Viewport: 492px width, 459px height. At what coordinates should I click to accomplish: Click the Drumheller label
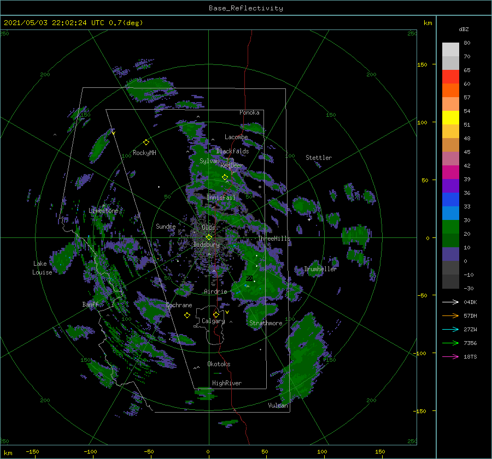[x=320, y=269]
